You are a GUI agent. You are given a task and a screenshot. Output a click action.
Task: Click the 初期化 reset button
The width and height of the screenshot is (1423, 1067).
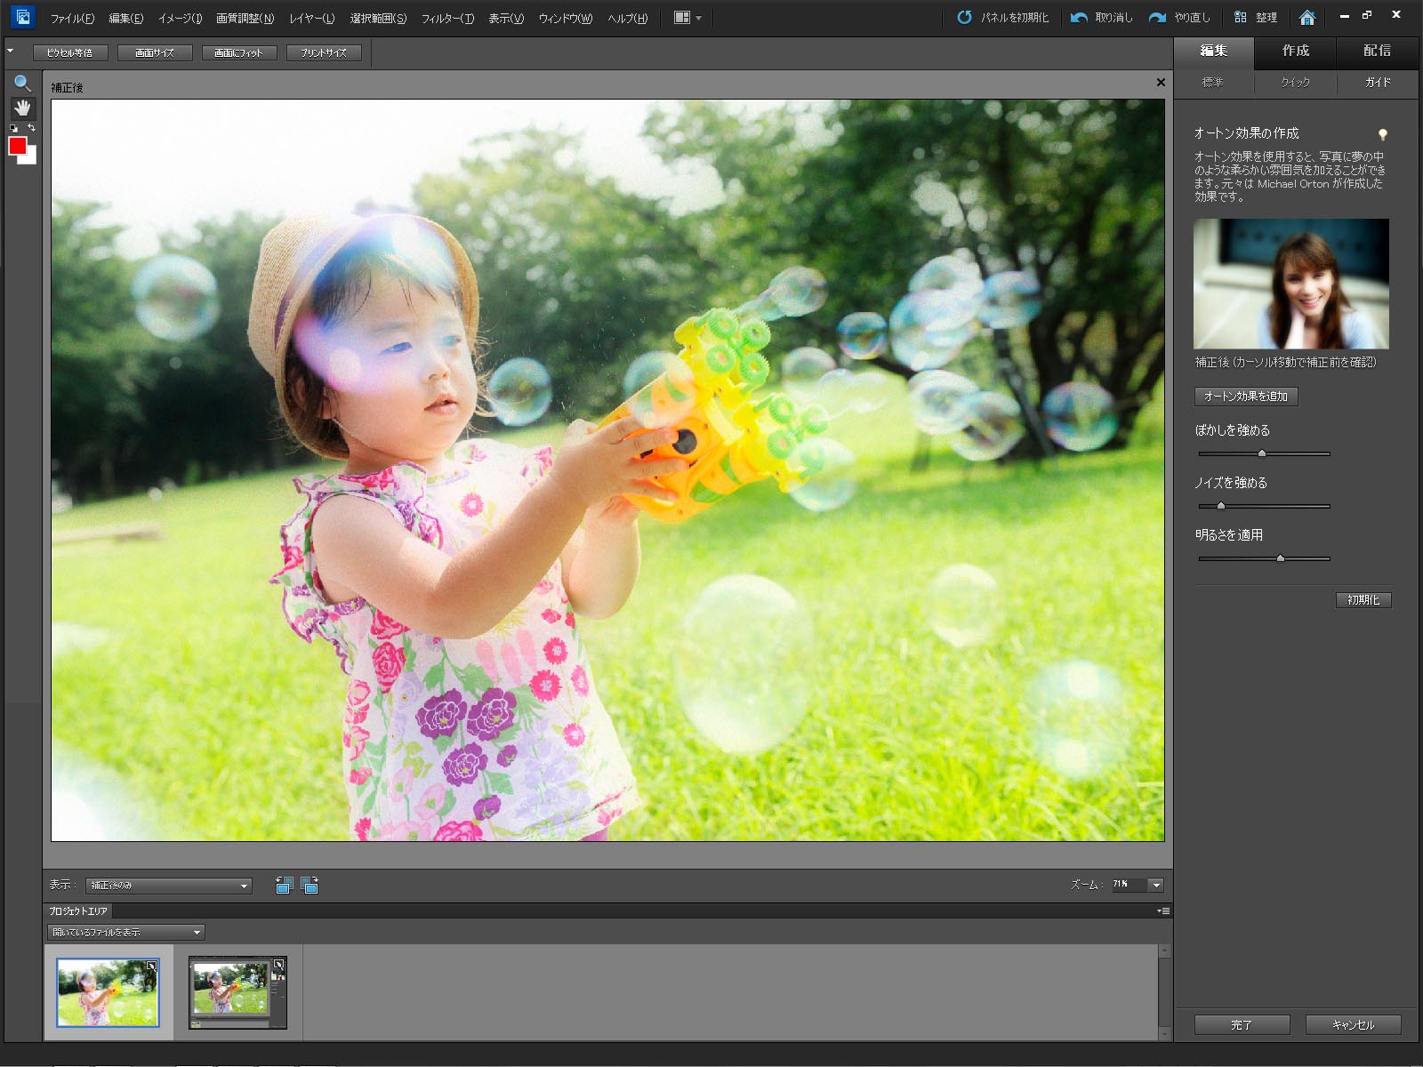pyautogui.click(x=1363, y=600)
